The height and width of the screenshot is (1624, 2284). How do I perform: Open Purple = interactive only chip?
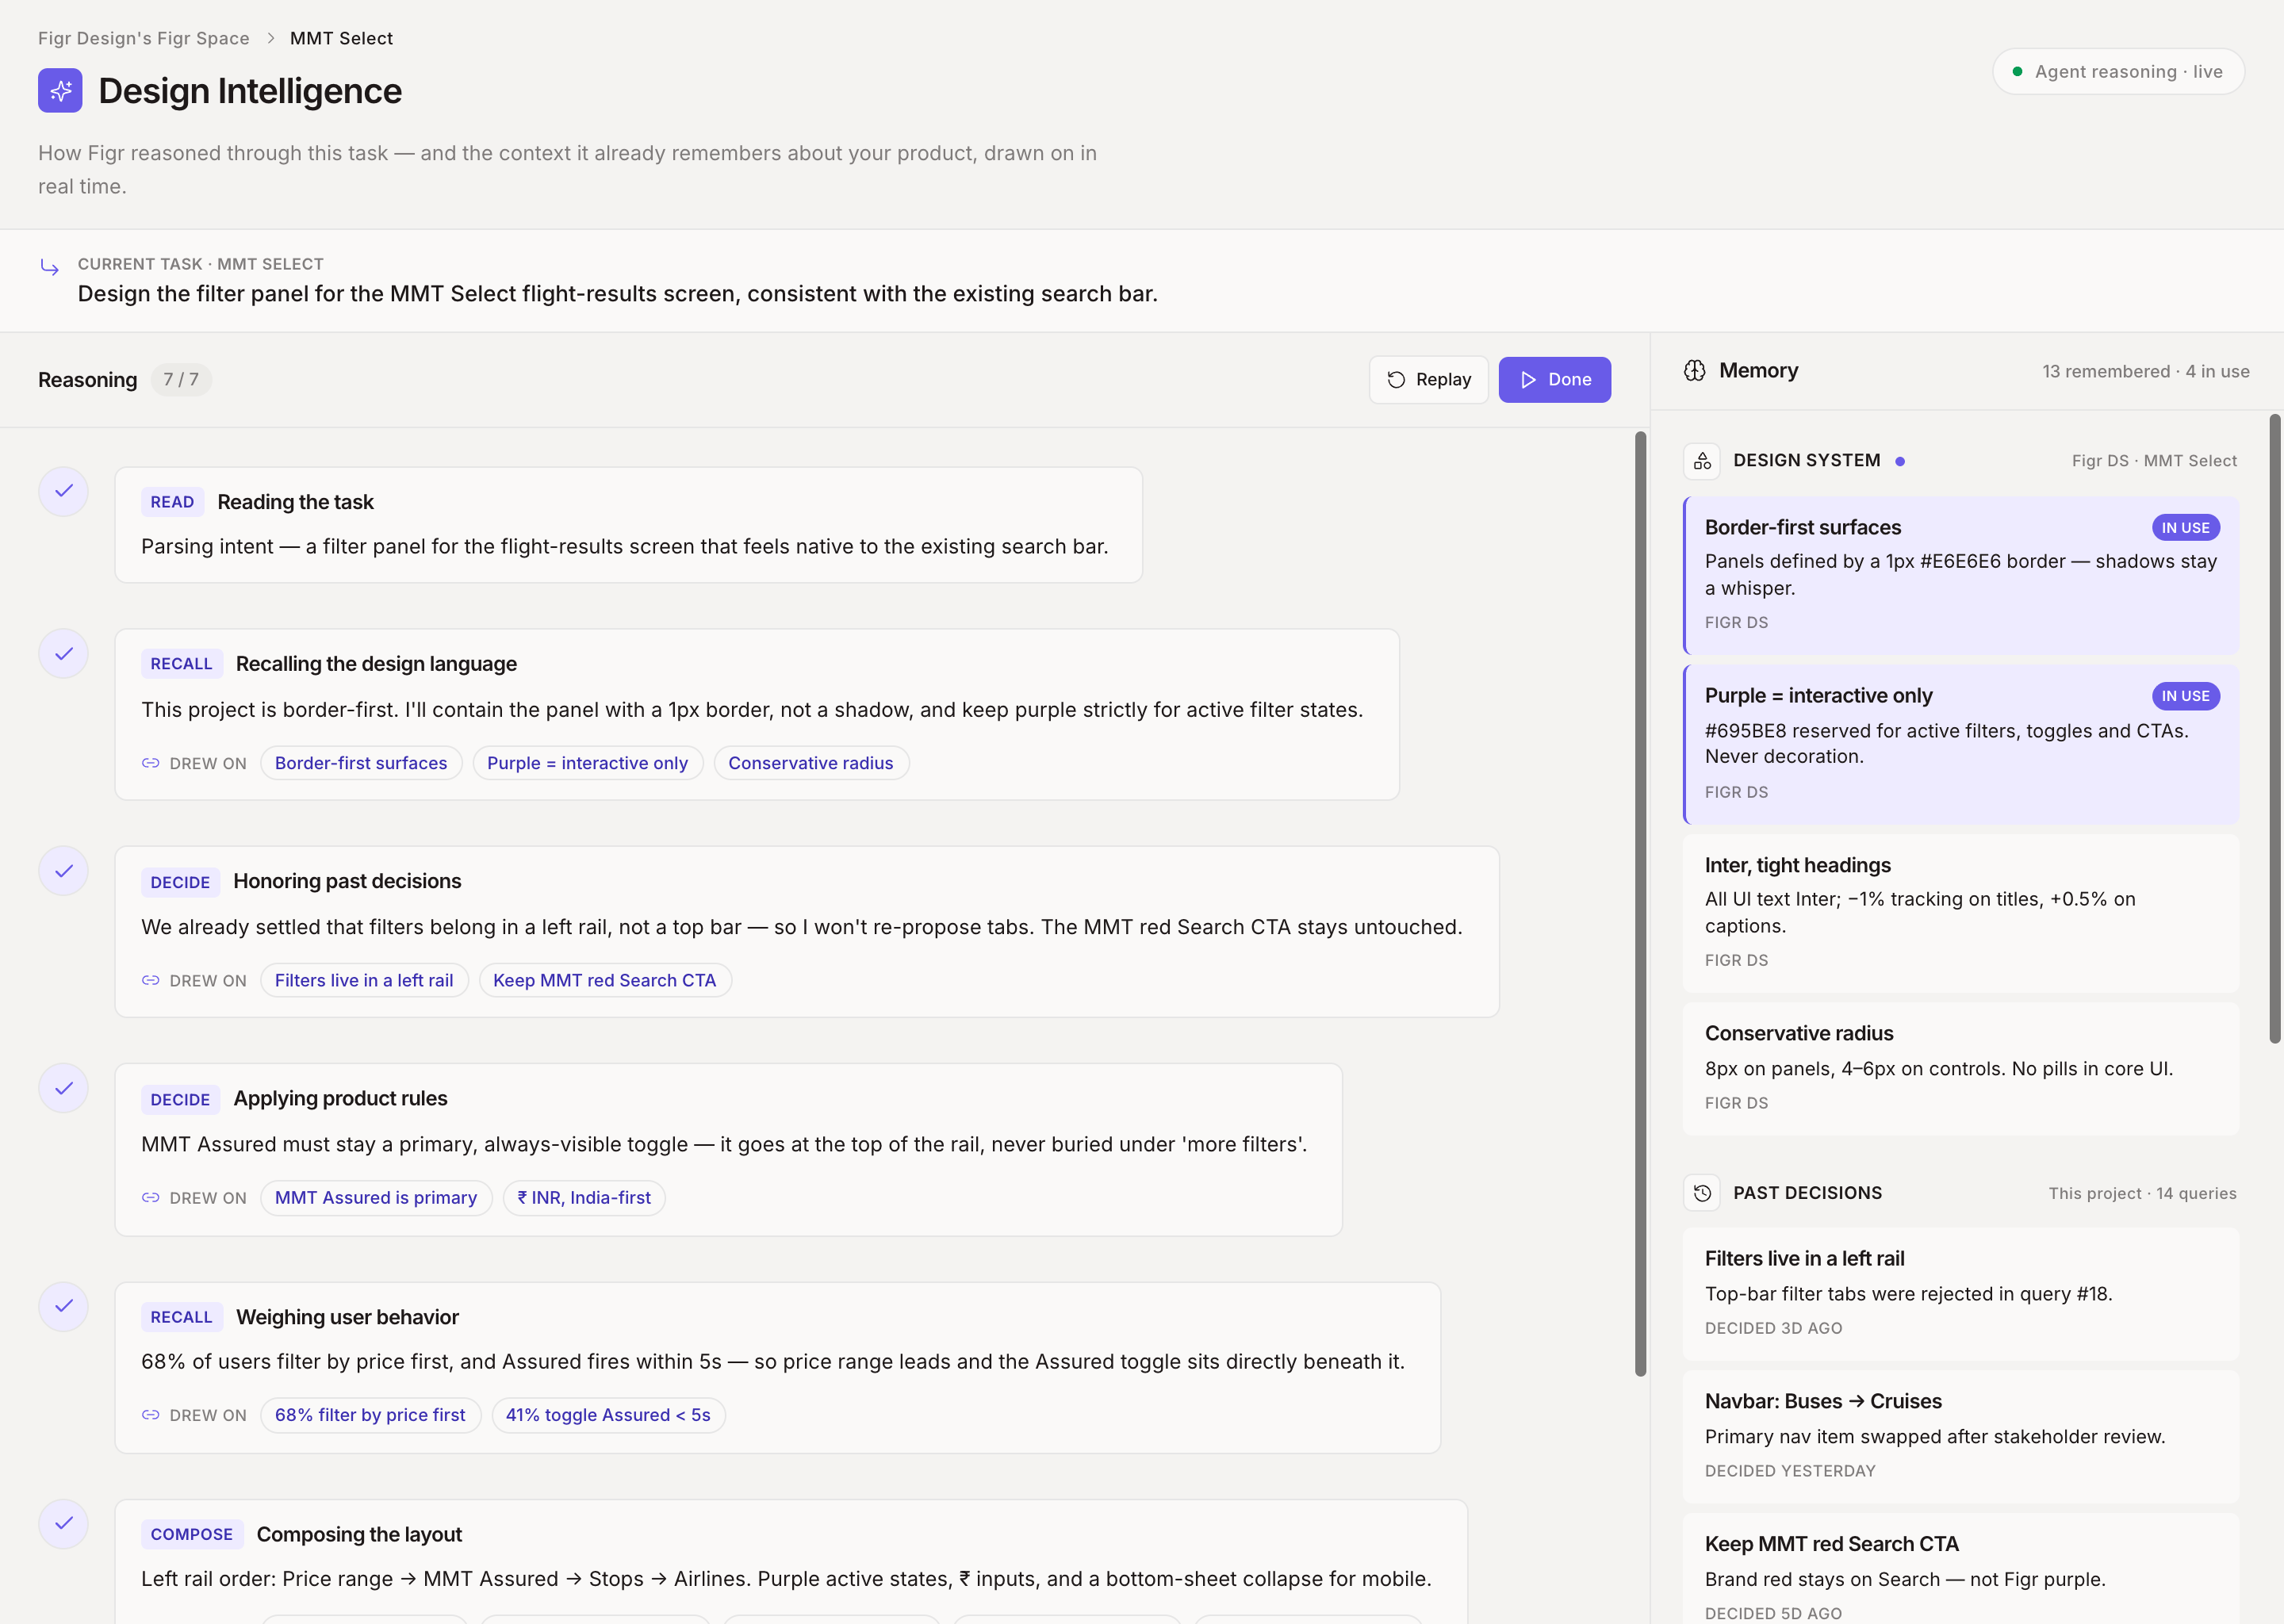(x=588, y=763)
